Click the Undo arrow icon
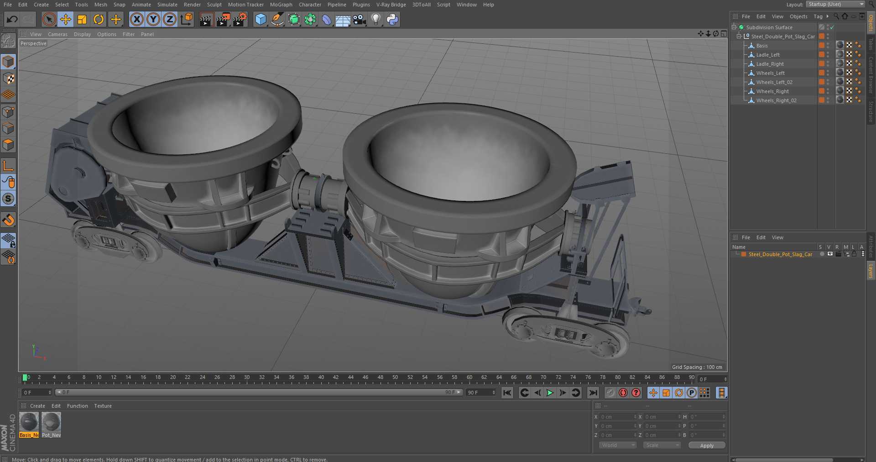 (x=12, y=19)
